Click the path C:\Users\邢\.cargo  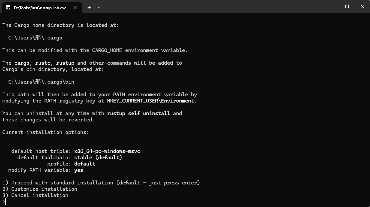35,37
